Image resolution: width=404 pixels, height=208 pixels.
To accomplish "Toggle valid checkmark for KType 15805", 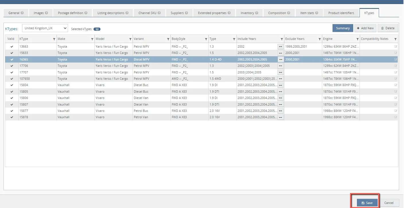I will [12, 92].
